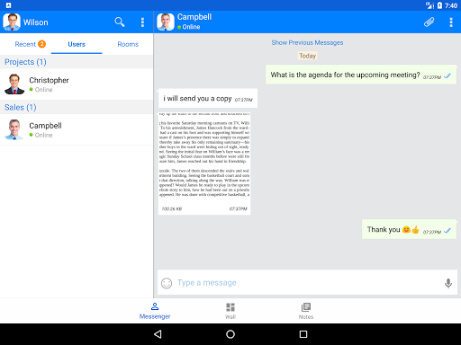Open the Wall section
Screen dimensions: 461x345
click(x=230, y=311)
